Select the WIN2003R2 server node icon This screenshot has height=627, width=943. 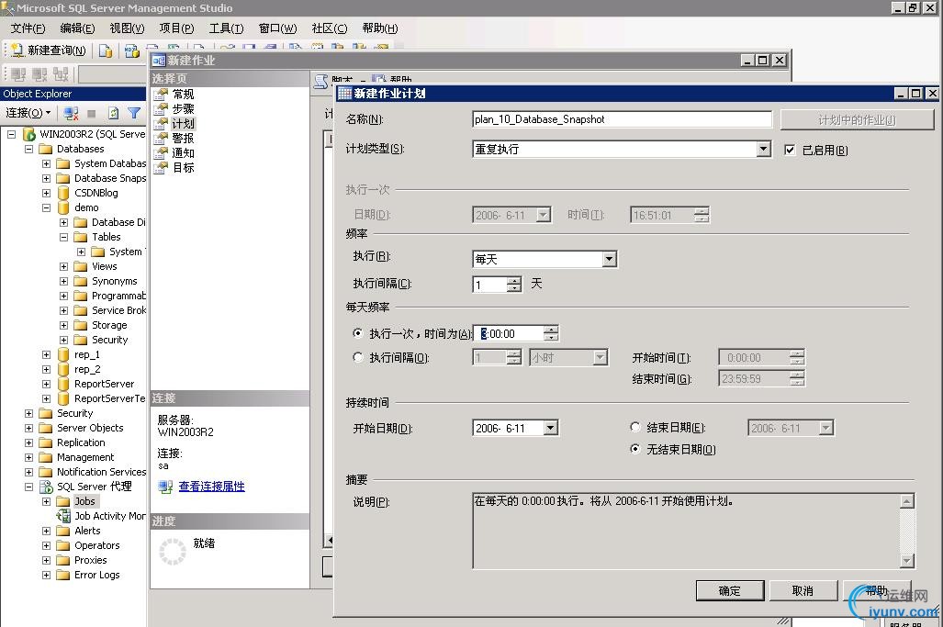[x=28, y=134]
